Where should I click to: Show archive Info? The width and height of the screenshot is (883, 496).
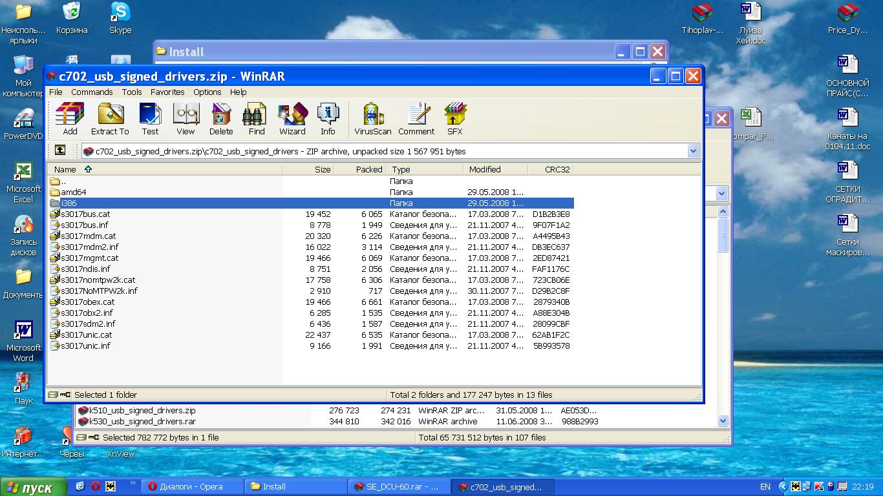click(328, 119)
